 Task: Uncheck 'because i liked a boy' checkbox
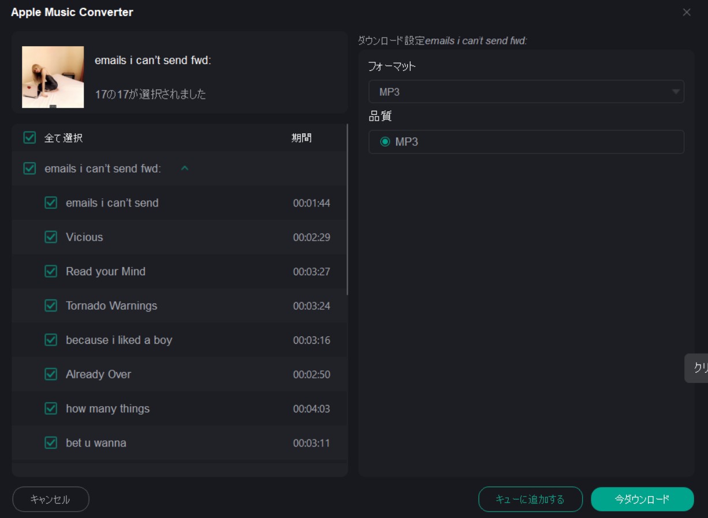(51, 340)
